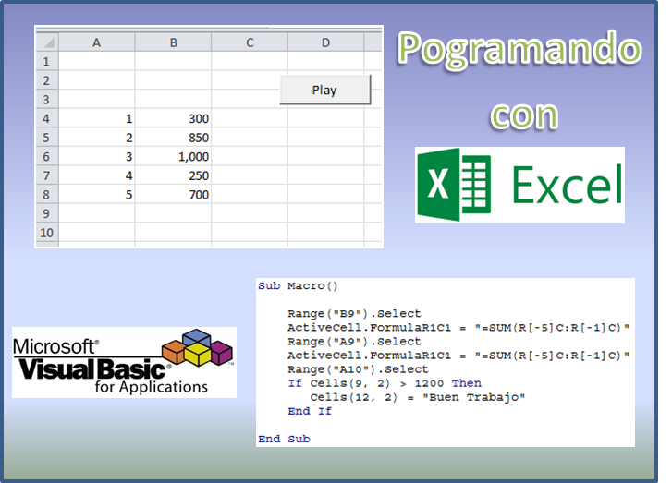Click the Excel word text
The height and width of the screenshot is (483, 672).
567,186
